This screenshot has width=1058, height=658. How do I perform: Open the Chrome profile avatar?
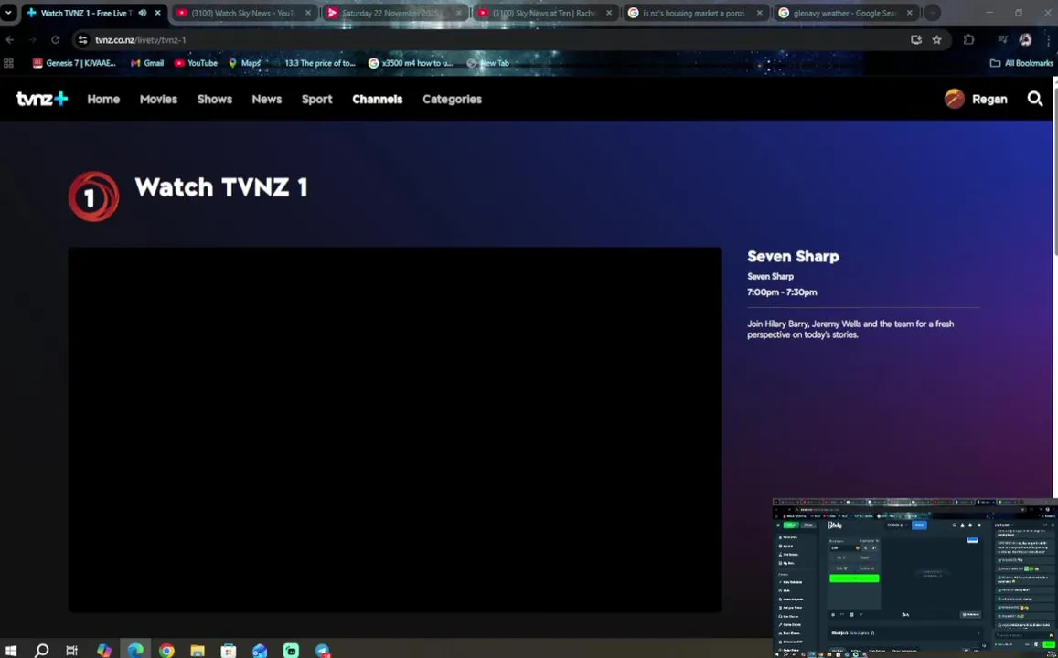click(x=1026, y=40)
